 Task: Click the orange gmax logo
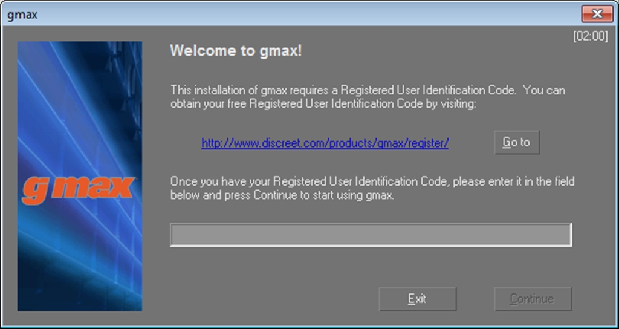tap(79, 190)
